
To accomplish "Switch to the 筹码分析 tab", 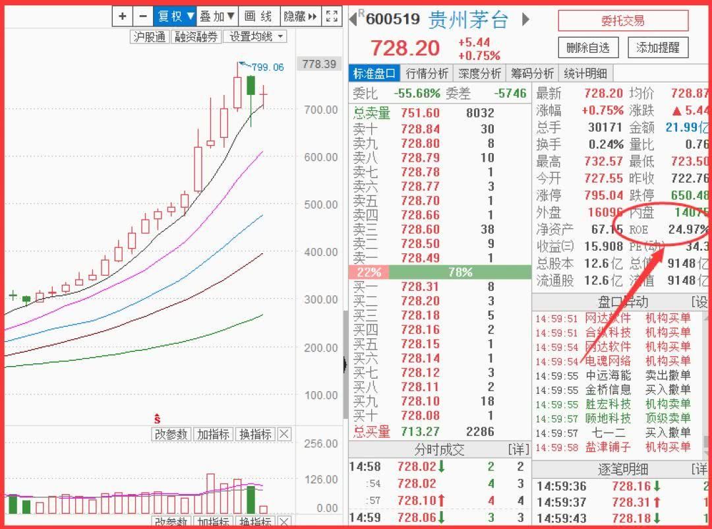I will [532, 73].
